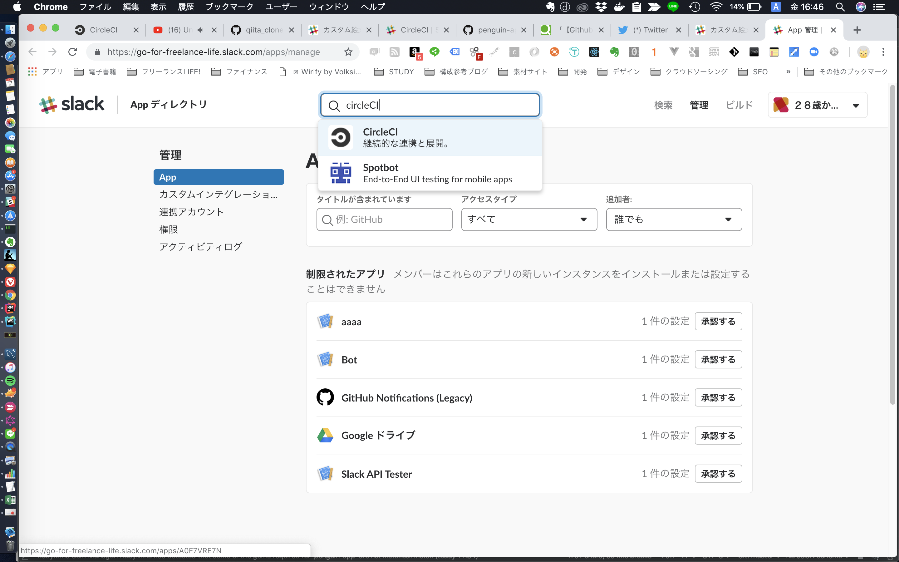This screenshot has width=899, height=562.
Task: Open the アクセスタイプ すべて dropdown
Action: (528, 219)
